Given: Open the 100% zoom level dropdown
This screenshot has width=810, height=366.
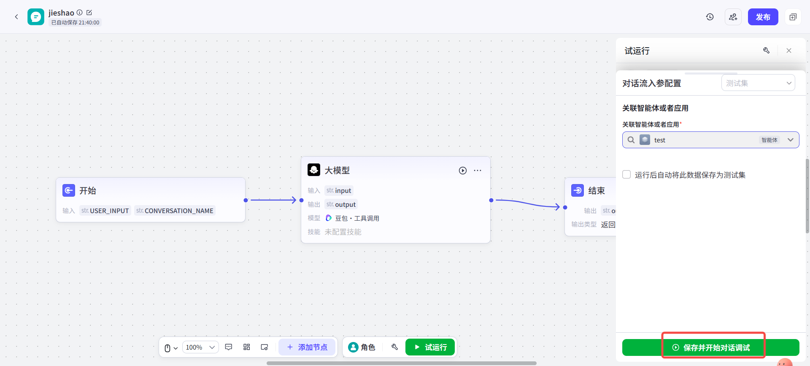Looking at the screenshot, I should point(200,347).
